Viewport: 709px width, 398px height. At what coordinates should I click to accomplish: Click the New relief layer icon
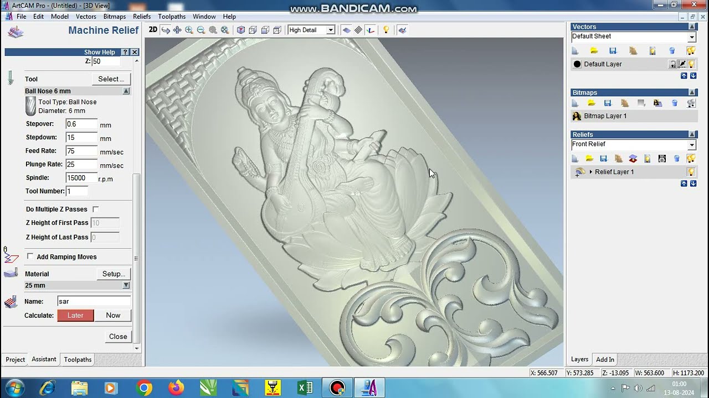coord(576,159)
